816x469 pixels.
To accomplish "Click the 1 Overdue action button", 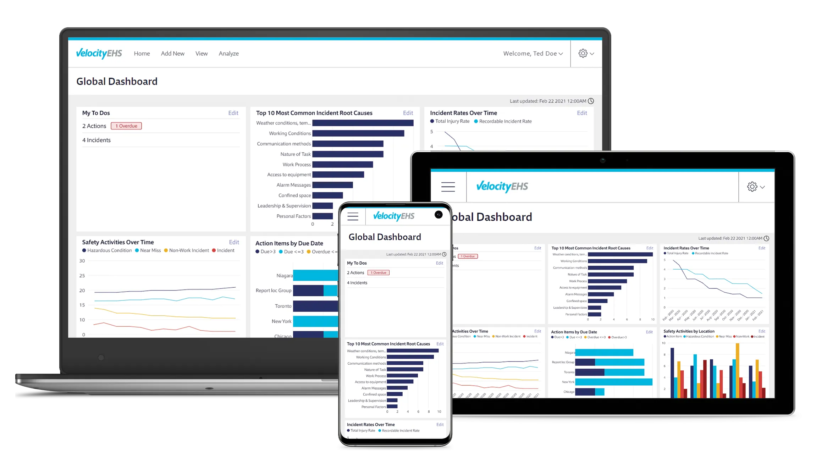I will point(126,126).
